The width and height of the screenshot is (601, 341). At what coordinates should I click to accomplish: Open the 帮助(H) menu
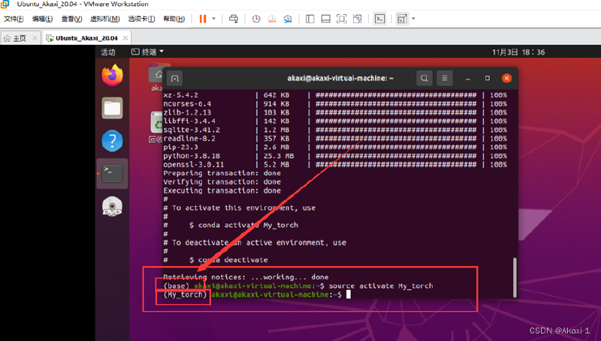pyautogui.click(x=174, y=19)
